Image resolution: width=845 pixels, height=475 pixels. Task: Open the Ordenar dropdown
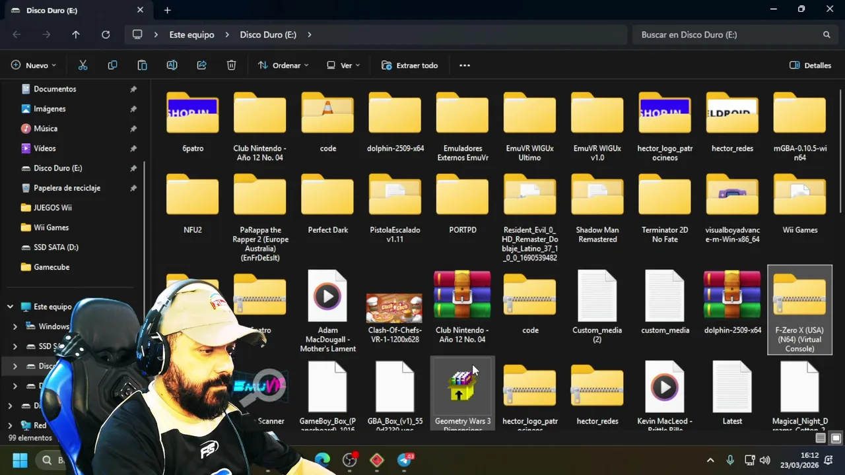(x=283, y=65)
